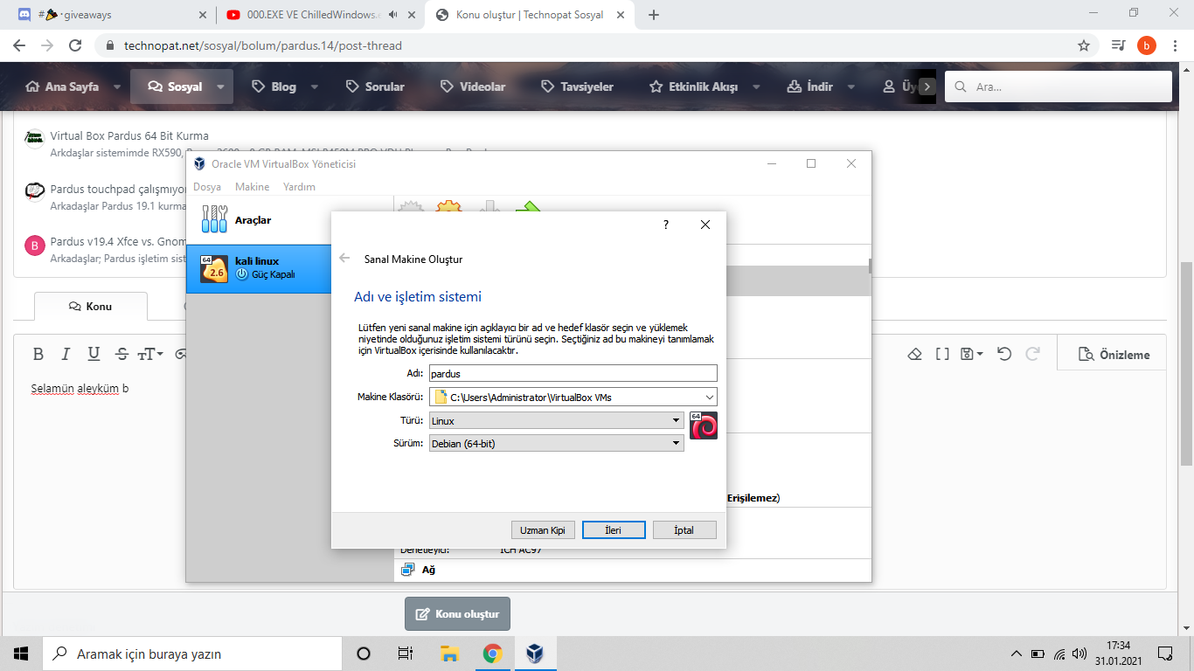The width and height of the screenshot is (1194, 671).
Task: Click the Underline formatting icon in editor
Action: pyautogui.click(x=94, y=354)
